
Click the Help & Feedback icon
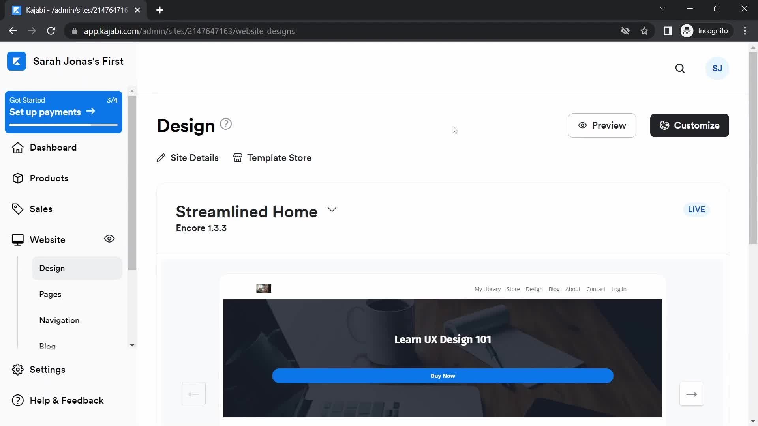[x=18, y=400]
